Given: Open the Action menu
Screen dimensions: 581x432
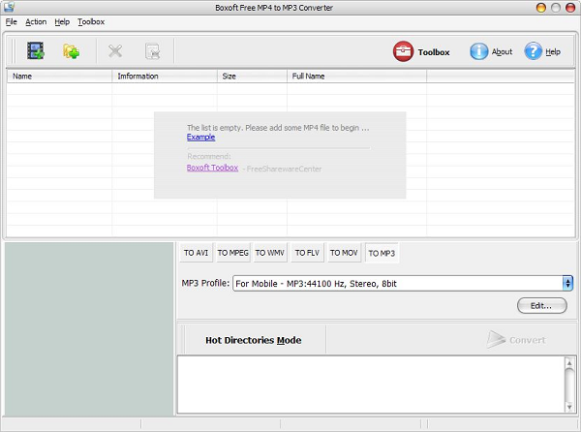Looking at the screenshot, I should click(x=36, y=22).
